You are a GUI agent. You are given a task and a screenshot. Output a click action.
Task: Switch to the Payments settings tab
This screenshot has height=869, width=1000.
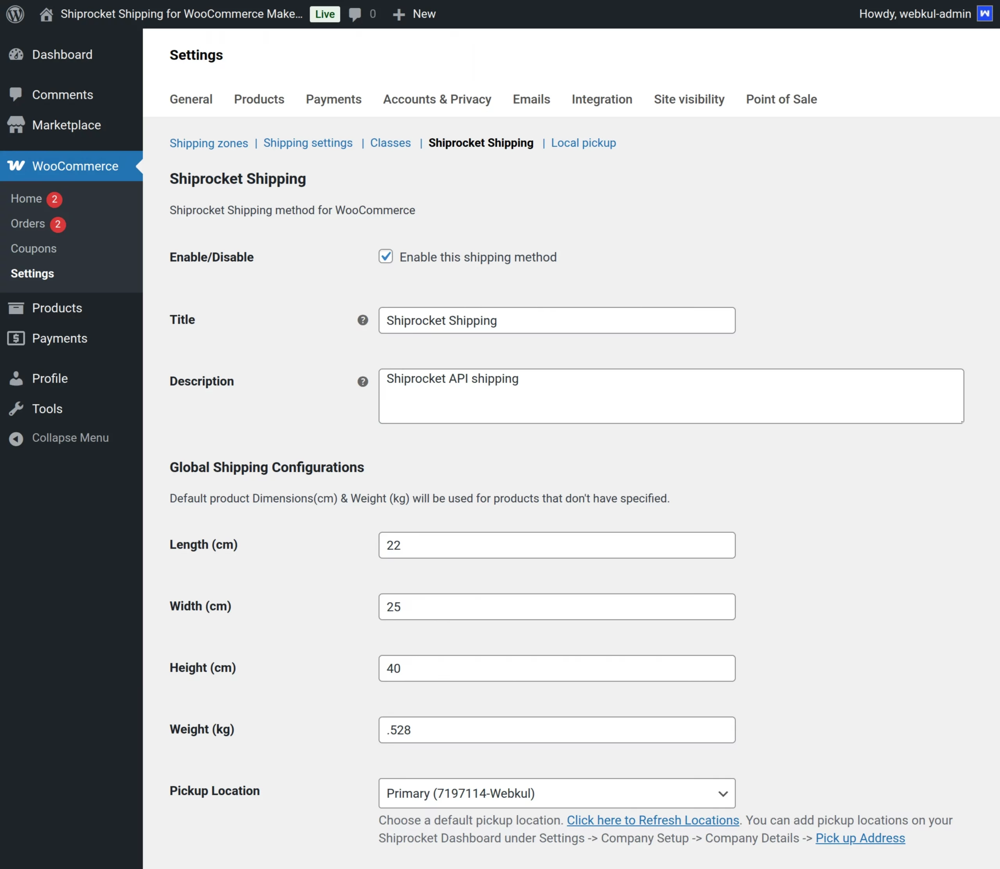coord(333,100)
